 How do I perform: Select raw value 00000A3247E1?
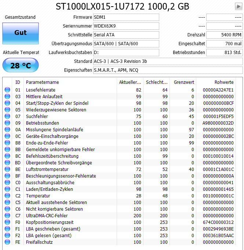[x=218, y=90]
